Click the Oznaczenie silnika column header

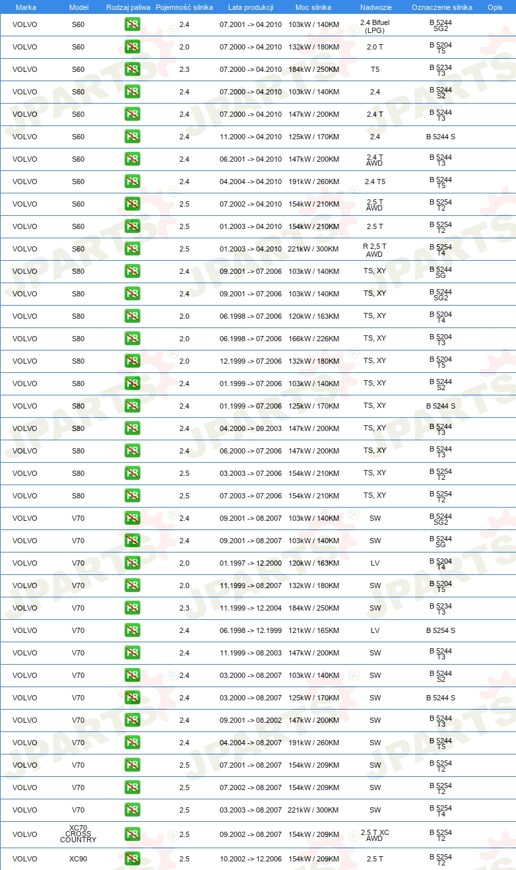tap(441, 7)
